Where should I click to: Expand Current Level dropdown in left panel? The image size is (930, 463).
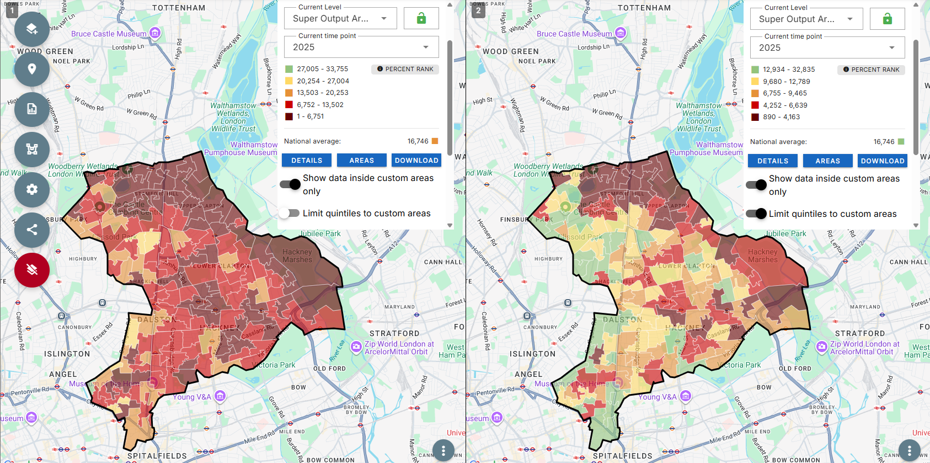point(340,18)
